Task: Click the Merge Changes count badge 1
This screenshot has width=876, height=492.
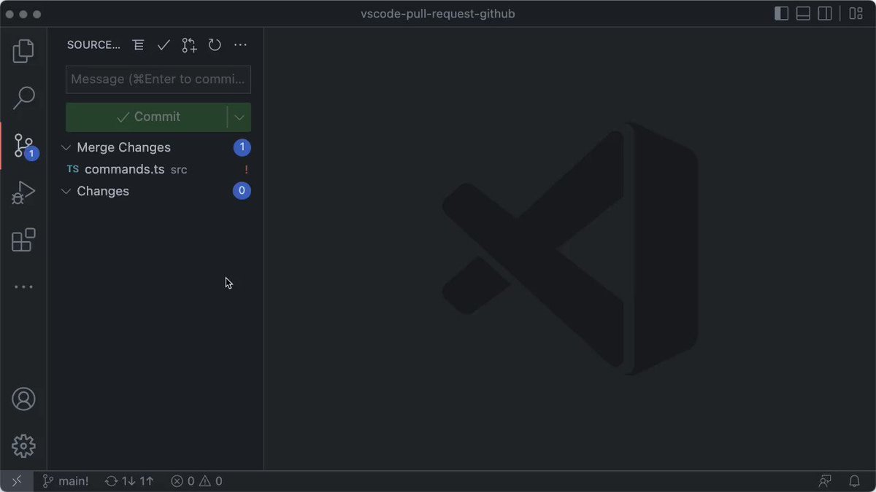Action: (x=242, y=147)
